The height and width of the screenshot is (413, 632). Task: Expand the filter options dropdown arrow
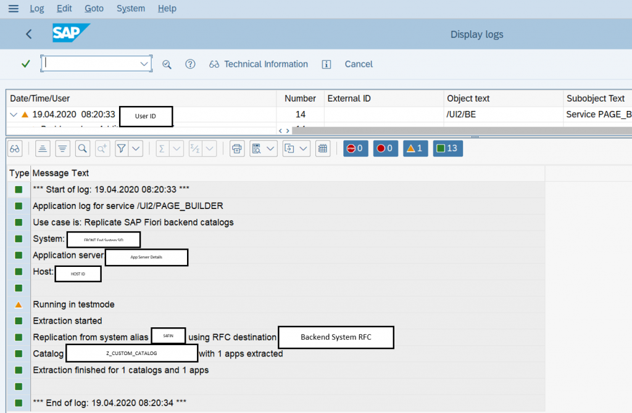point(136,149)
